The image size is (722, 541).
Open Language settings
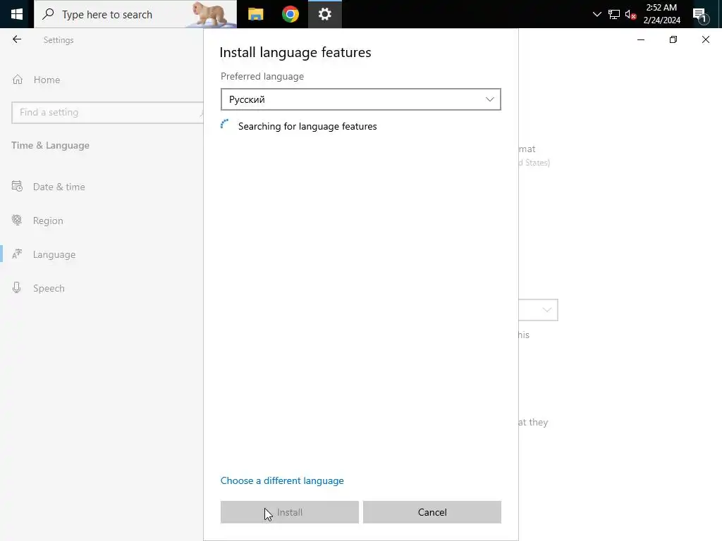pos(54,254)
